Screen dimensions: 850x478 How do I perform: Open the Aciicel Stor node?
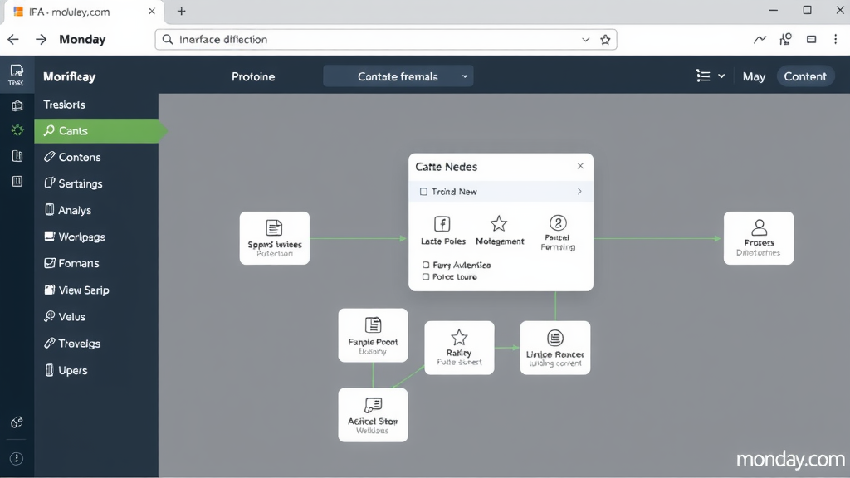point(373,414)
